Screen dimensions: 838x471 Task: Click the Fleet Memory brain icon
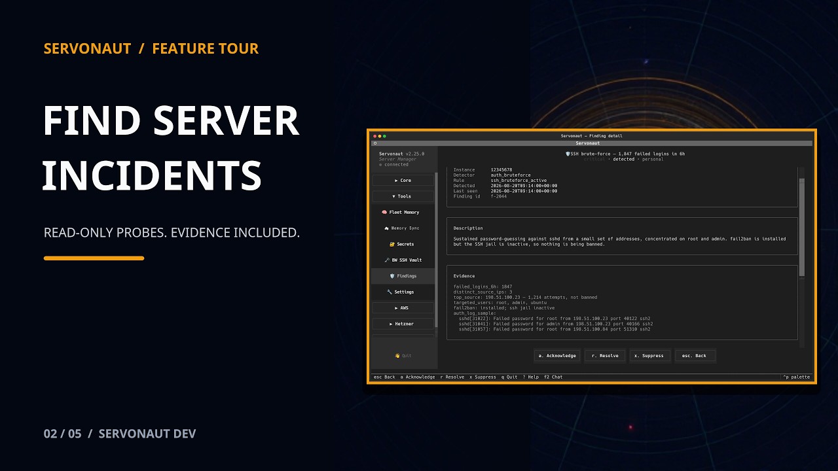click(384, 212)
